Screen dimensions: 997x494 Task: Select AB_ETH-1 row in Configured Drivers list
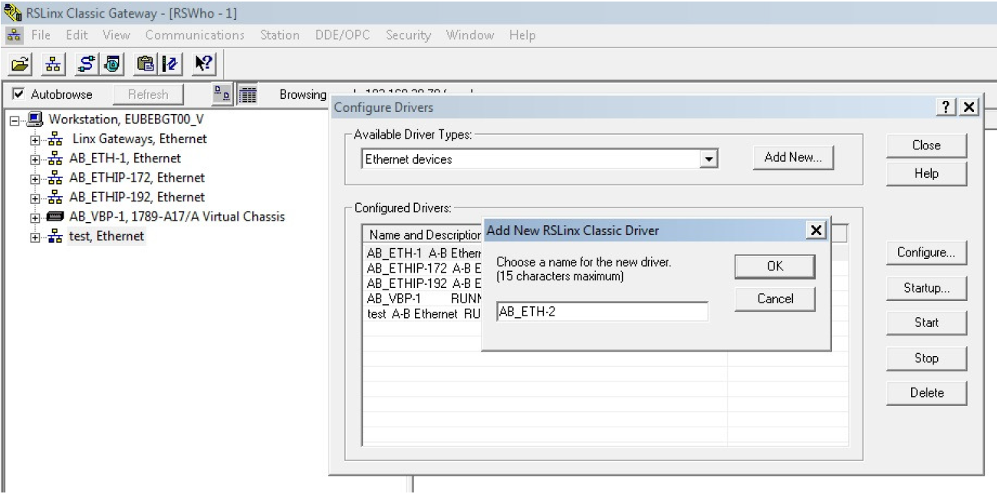423,254
